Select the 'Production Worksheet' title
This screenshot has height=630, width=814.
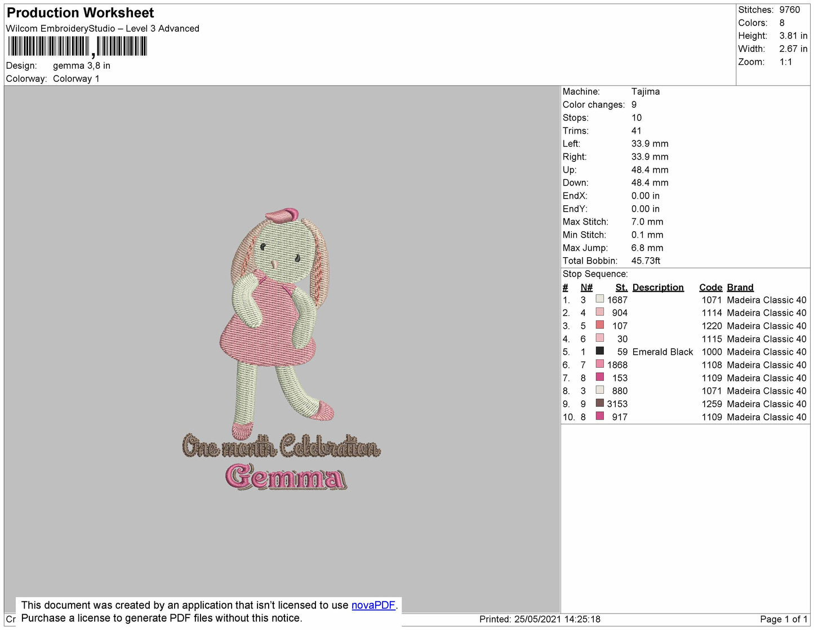click(x=80, y=13)
